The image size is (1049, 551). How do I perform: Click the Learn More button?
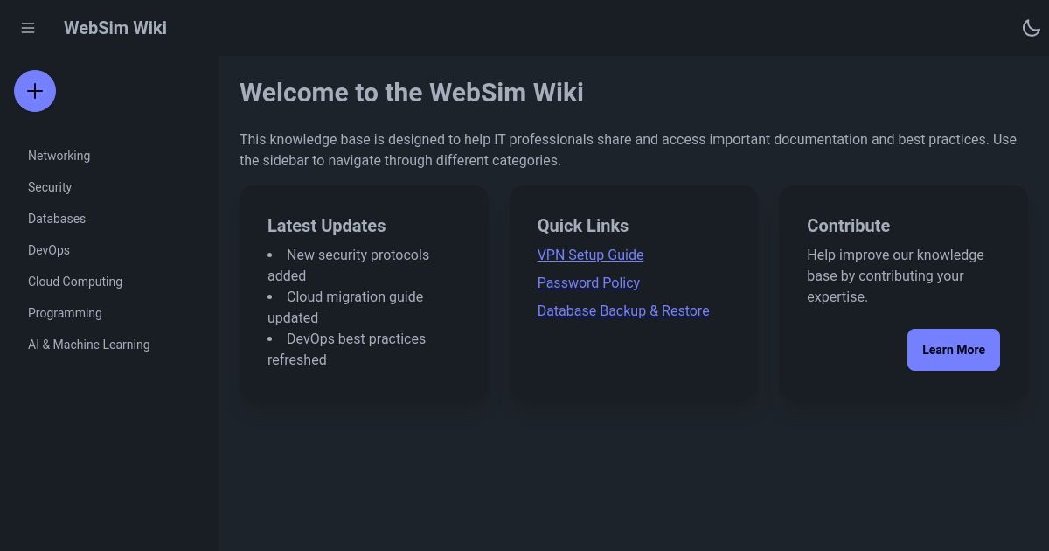click(x=954, y=350)
